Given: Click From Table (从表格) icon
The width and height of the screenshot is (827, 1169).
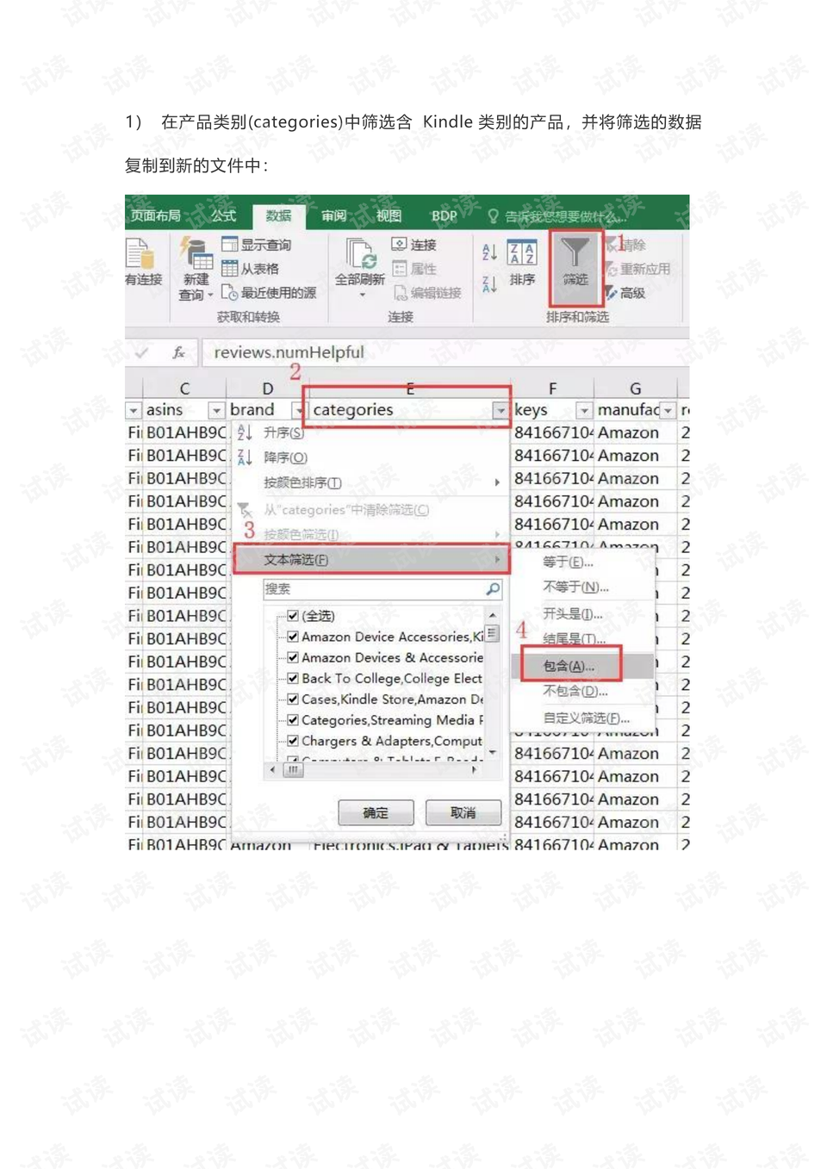Looking at the screenshot, I should pyautogui.click(x=229, y=269).
